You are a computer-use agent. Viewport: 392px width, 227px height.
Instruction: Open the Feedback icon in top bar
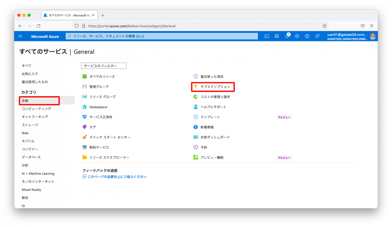(x=317, y=36)
